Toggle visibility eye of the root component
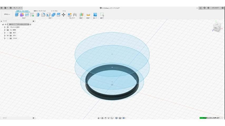Screen dimensions: 225x126 pyautogui.click(x=6, y=24)
